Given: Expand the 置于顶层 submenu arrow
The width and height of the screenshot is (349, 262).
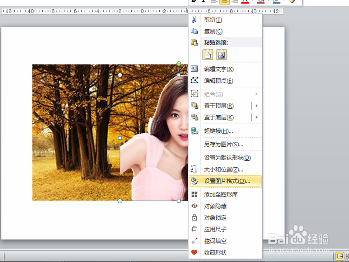Looking at the screenshot, I should click(257, 106).
